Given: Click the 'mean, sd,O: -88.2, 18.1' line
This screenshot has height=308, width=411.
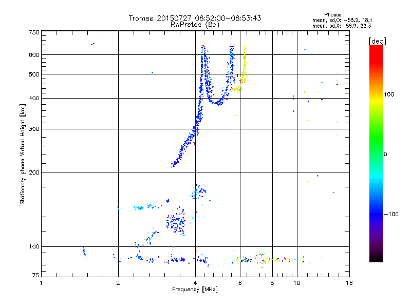Looking at the screenshot, I should (342, 20).
